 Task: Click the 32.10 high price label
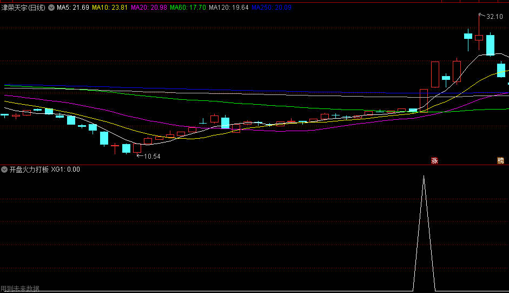pyautogui.click(x=494, y=17)
